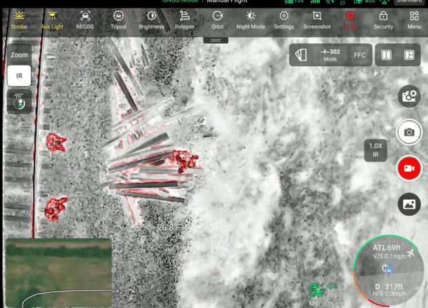Open Brightness adjustment
Image resolution: width=428 pixels, height=308 pixels.
coord(151,21)
